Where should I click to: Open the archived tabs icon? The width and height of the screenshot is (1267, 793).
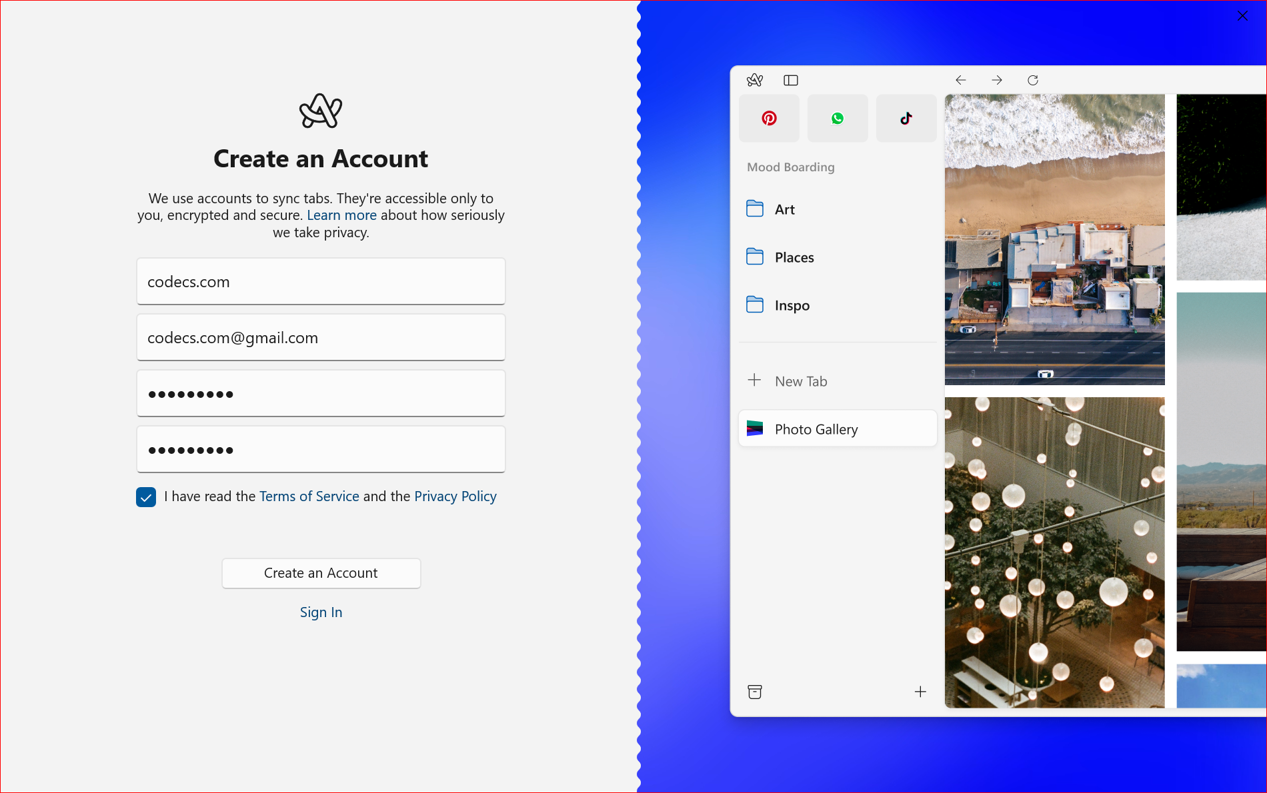(754, 692)
